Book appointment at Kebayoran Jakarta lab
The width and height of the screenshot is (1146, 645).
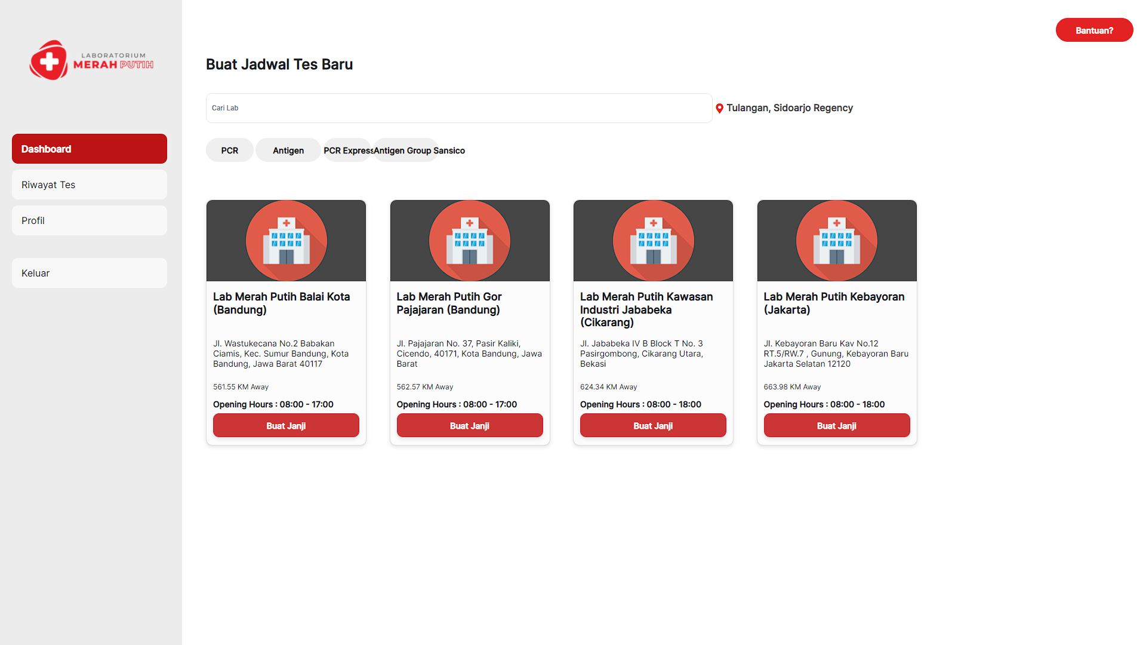pos(837,426)
